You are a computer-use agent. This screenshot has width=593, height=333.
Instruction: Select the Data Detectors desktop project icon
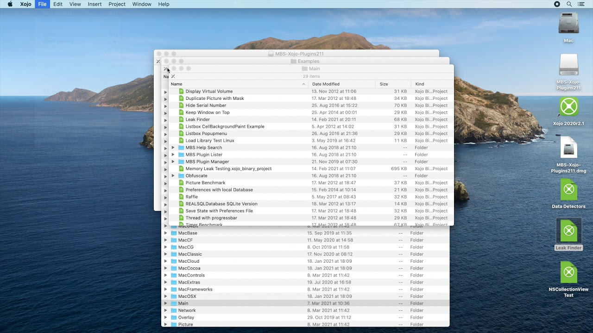568,190
